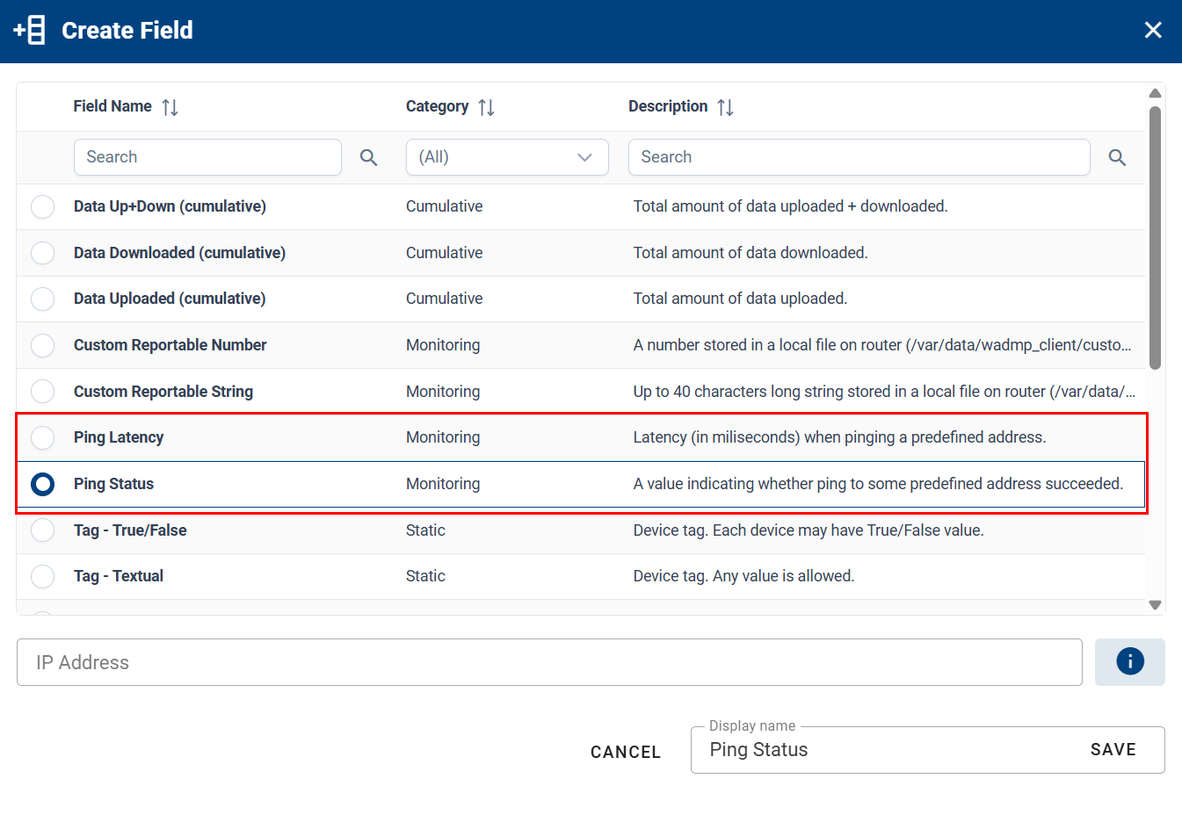Viewport: 1182px width, 815px height.
Task: Click the Field Name search box
Action: [x=207, y=157]
